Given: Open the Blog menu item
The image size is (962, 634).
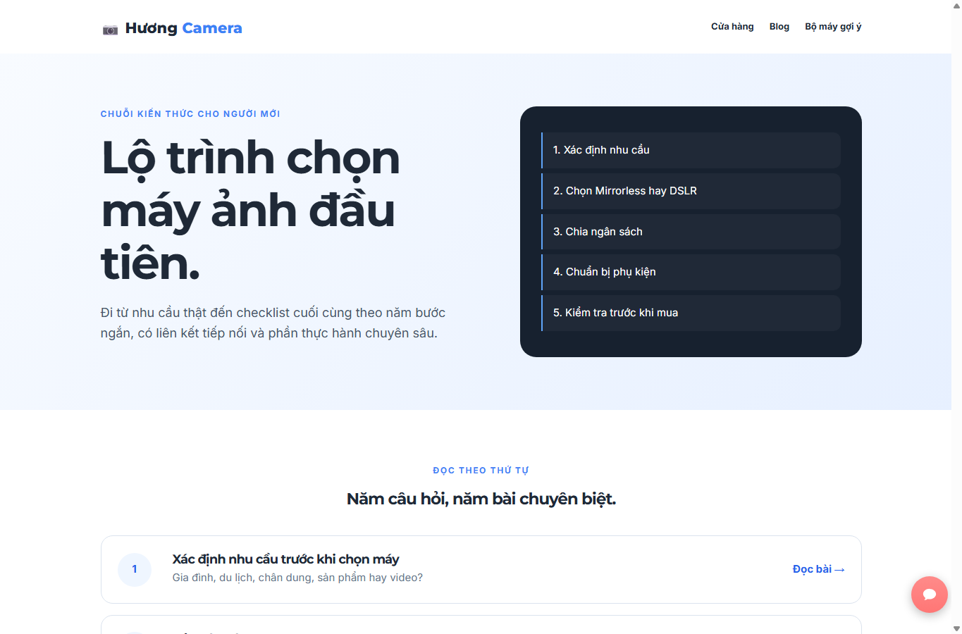Looking at the screenshot, I should tap(779, 27).
